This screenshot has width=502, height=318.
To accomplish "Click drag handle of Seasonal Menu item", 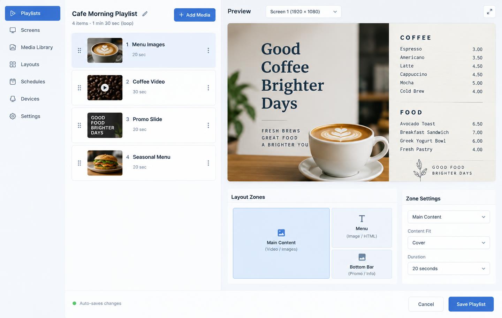I will [79, 163].
